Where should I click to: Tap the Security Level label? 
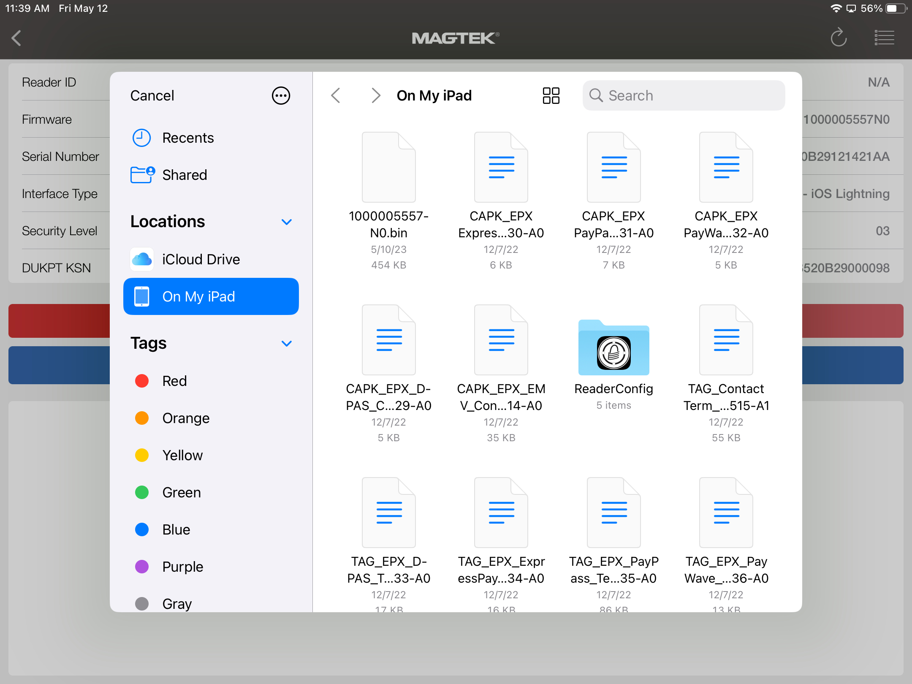click(x=60, y=231)
